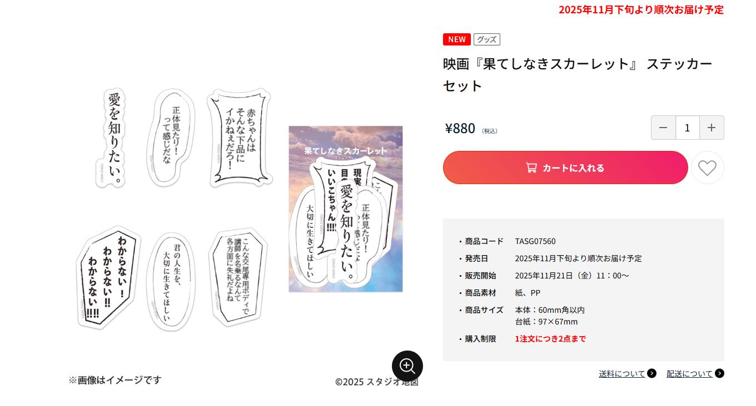Screen dimensions: 756x406
Task: Click the quantity input field showing 1
Action: [688, 128]
